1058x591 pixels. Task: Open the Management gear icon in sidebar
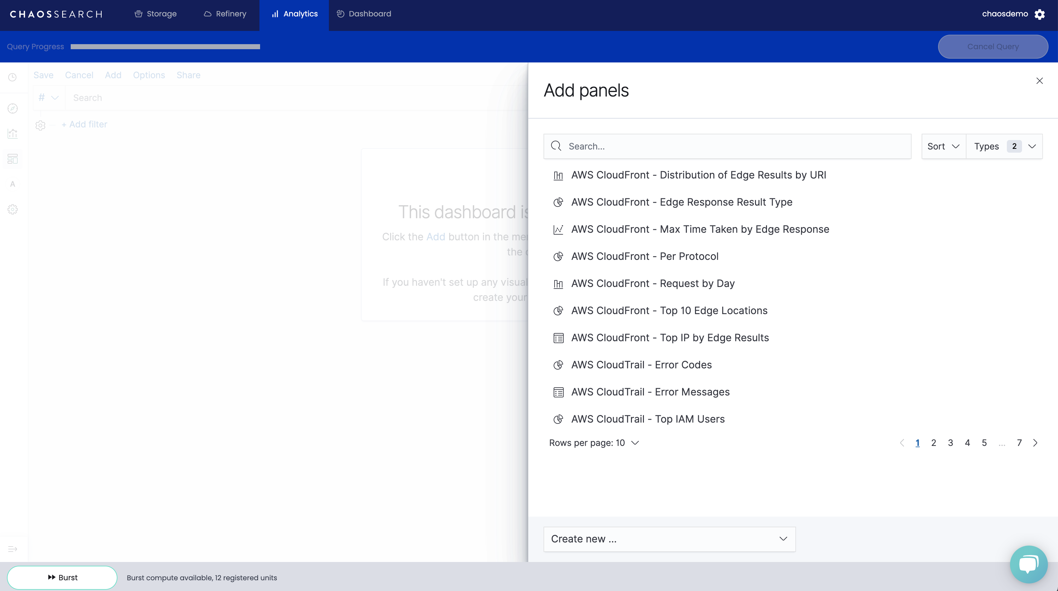tap(13, 209)
